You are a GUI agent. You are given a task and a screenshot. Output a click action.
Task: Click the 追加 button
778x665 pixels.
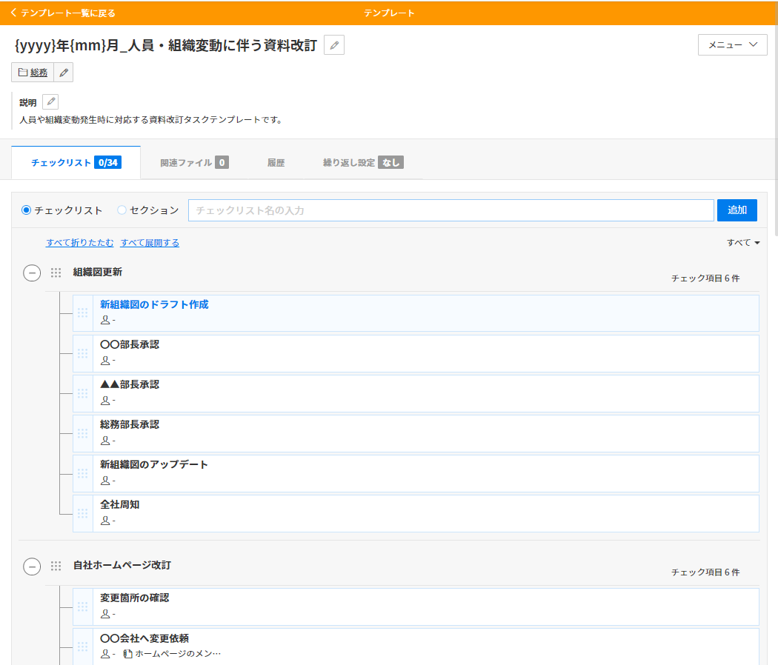click(x=737, y=210)
